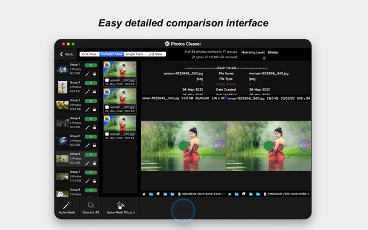Click the right 2A85B0DB file path text

point(289,194)
